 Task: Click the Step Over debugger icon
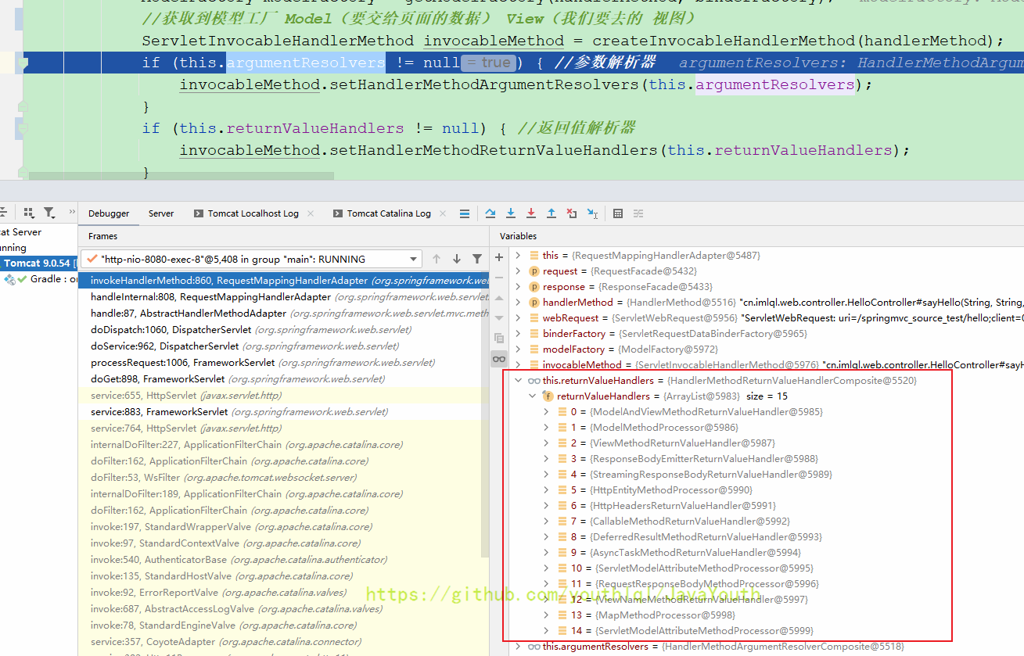click(490, 213)
